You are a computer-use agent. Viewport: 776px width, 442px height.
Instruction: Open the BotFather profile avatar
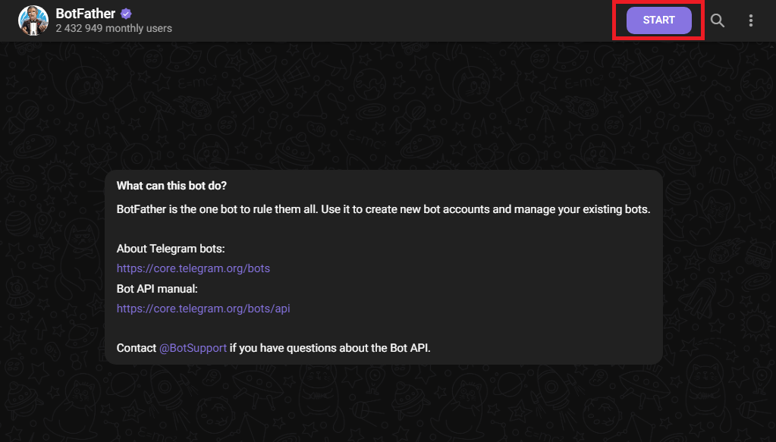click(x=33, y=20)
